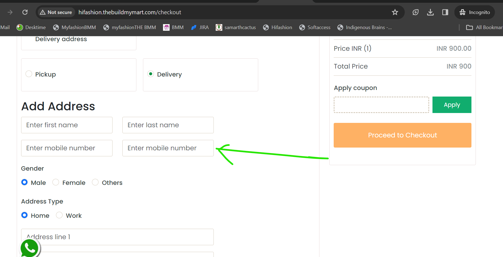Open the Softaccess bookmark
The height and width of the screenshot is (257, 503).
(x=315, y=27)
